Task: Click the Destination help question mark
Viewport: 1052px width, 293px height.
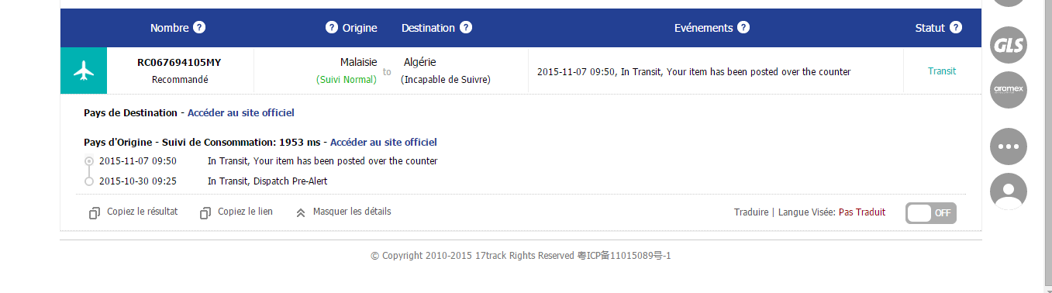Action: [466, 28]
